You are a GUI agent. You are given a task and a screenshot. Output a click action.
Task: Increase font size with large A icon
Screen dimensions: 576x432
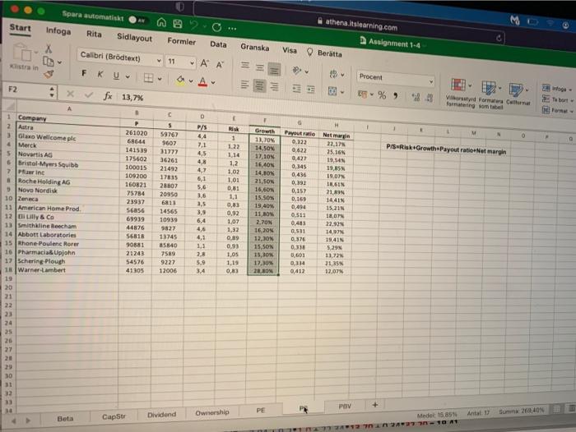point(205,64)
